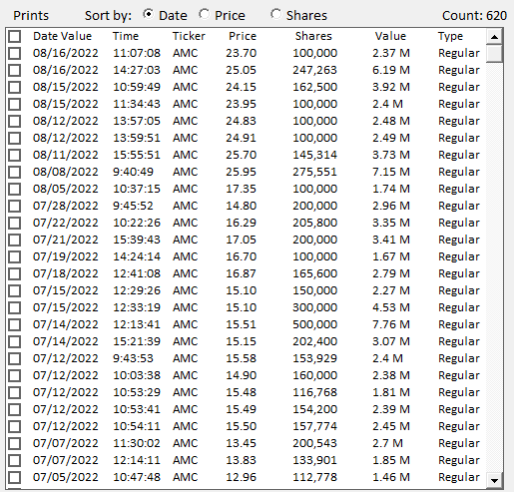Click the 12.96 price cell
Image resolution: width=514 pixels, height=492 pixels.
pyautogui.click(x=241, y=477)
